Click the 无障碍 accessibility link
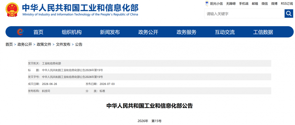295x125 pixels. (231, 3)
